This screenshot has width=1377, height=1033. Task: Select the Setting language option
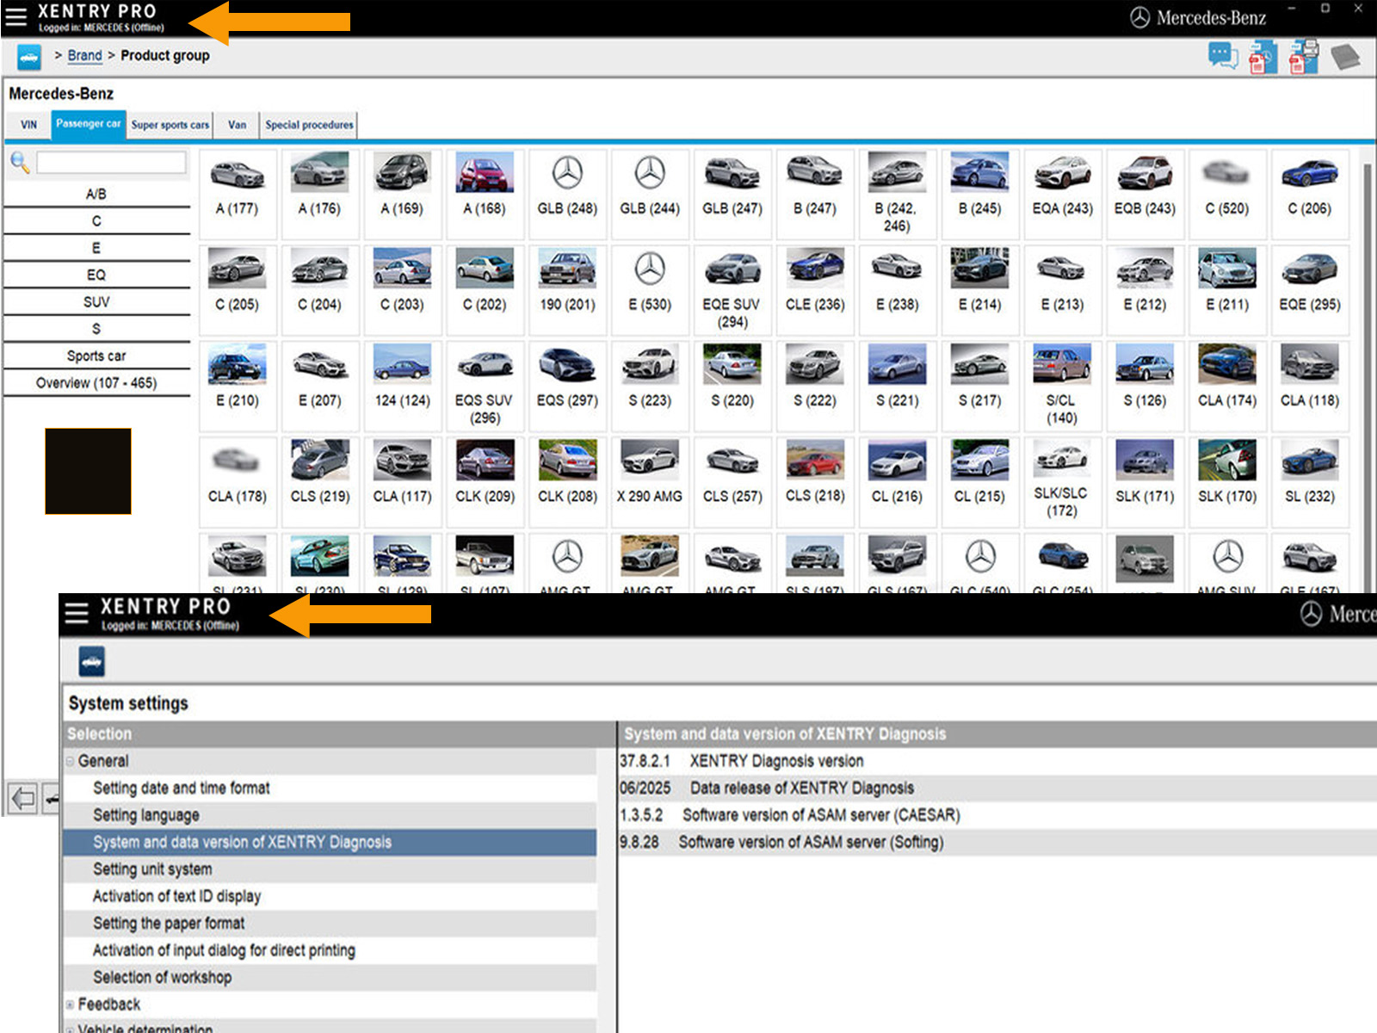coord(146,815)
